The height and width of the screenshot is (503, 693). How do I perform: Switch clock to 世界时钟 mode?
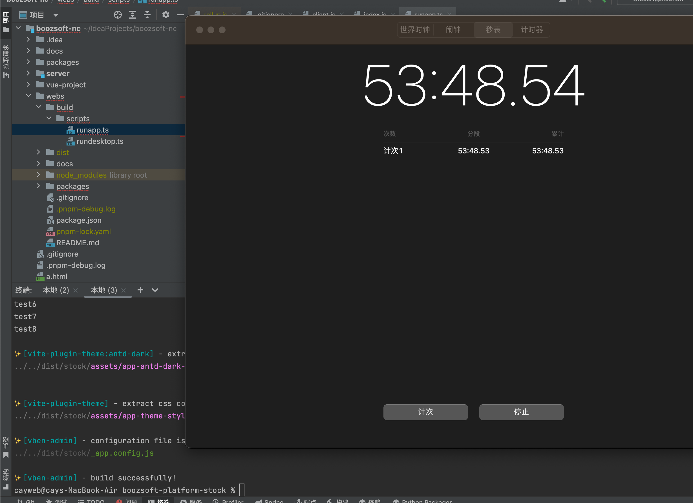tap(415, 30)
